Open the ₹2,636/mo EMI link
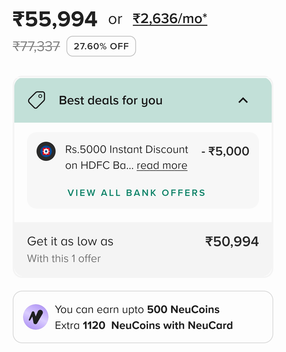This screenshot has height=352, width=286. pos(170,19)
